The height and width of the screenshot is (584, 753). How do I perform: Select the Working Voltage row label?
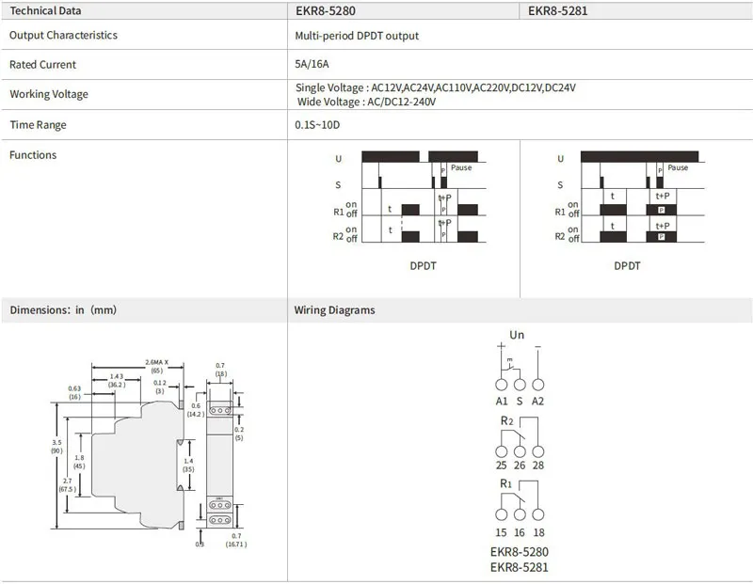coord(49,94)
